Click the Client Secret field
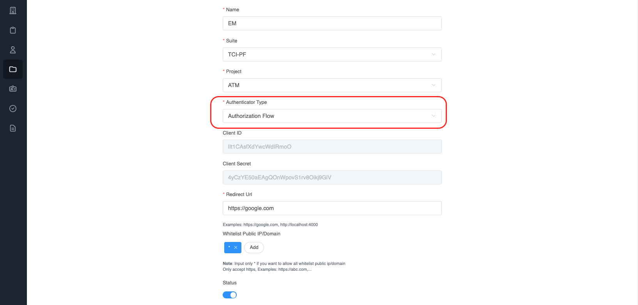The image size is (638, 305). pos(332,177)
